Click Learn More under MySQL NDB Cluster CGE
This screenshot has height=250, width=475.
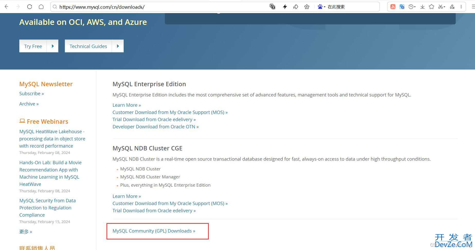tap(127, 196)
